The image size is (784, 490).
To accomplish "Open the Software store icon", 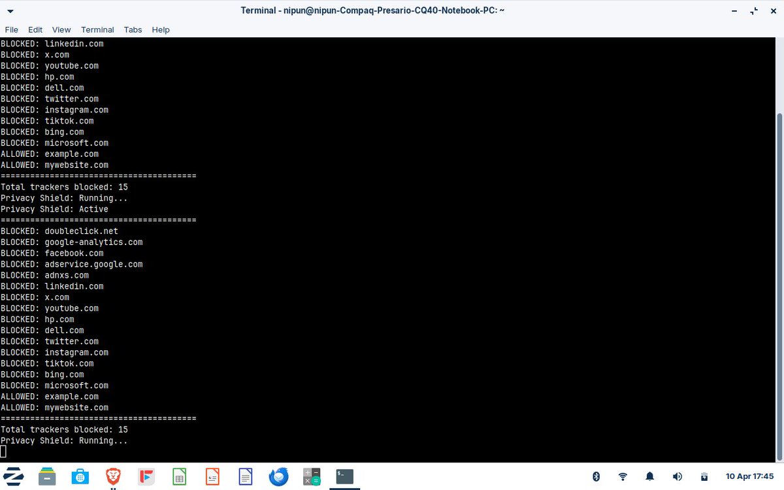I will [80, 477].
